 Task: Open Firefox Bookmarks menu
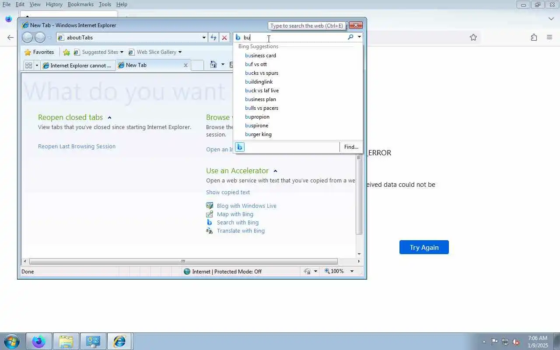[x=80, y=4]
